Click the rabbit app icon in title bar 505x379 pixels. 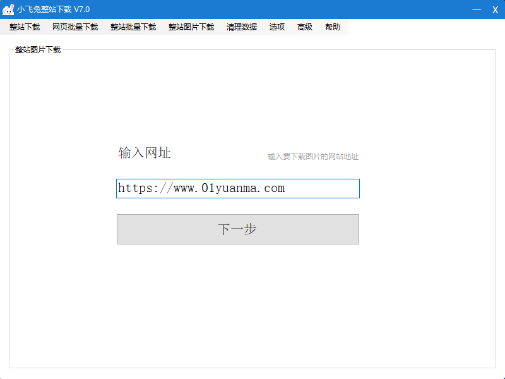click(x=9, y=9)
